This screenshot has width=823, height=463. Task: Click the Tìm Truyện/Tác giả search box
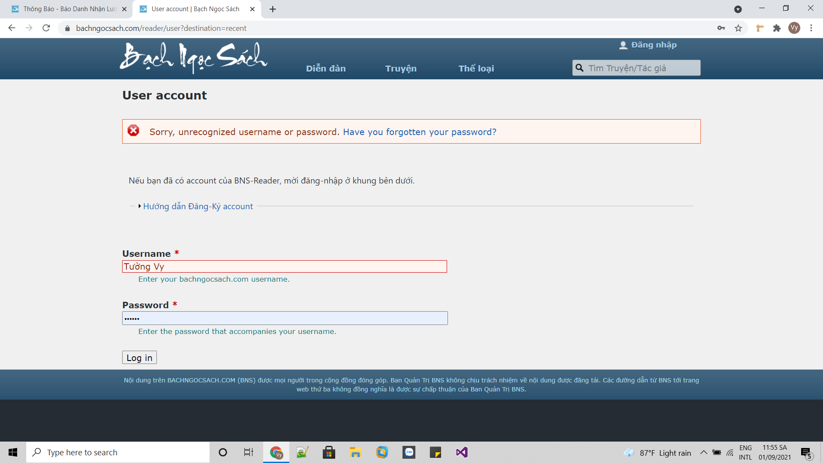(x=641, y=68)
